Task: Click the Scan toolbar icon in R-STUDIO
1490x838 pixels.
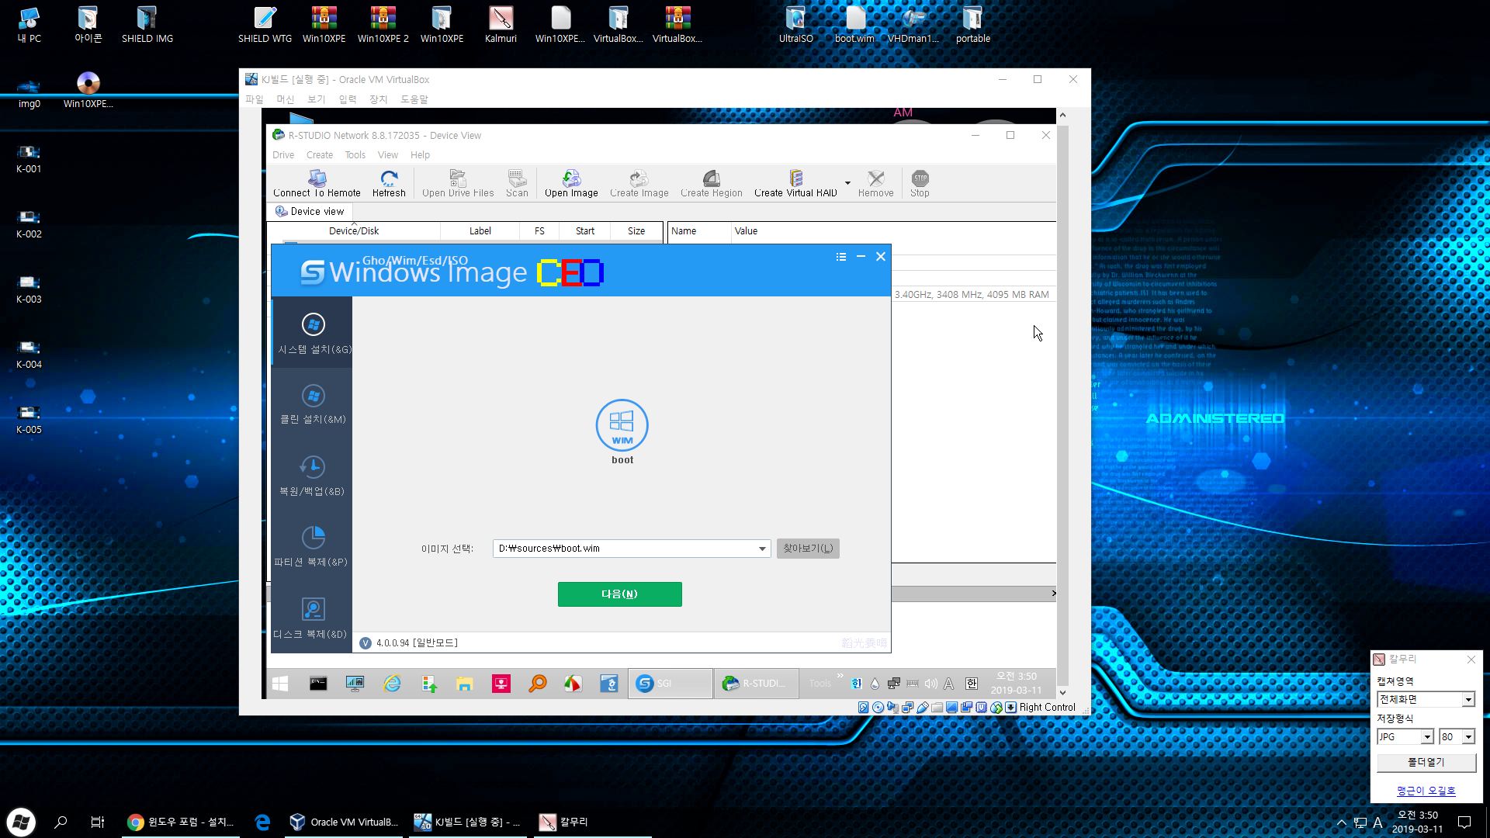Action: (517, 184)
